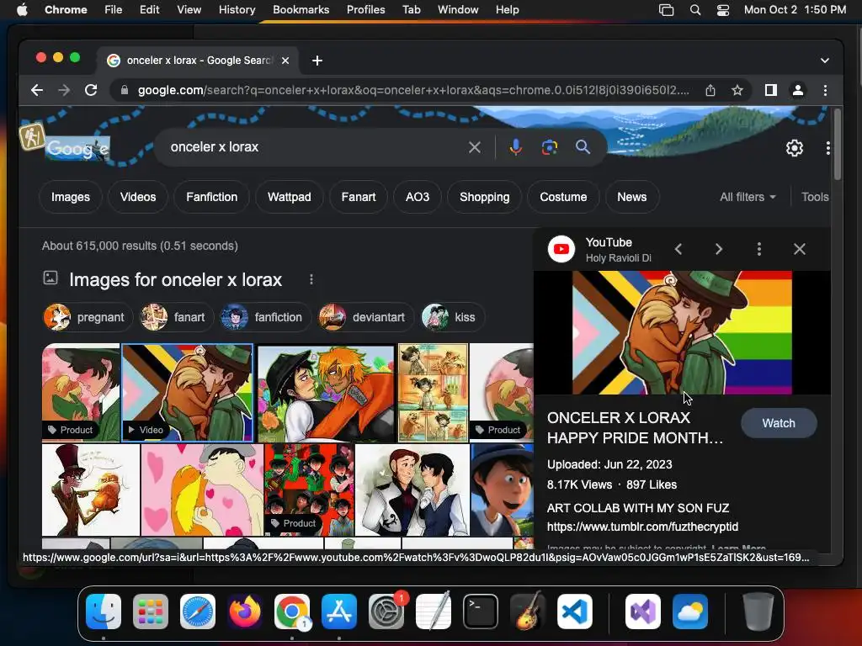Open the File menu
862x646 pixels.
[x=114, y=10]
